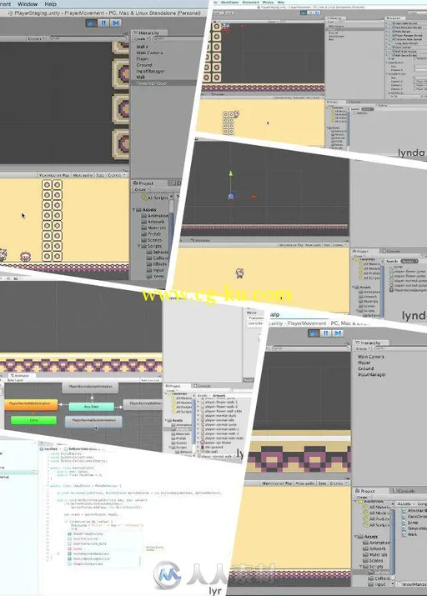Select the Wall object below InputManager
Viewport: 427px width, 596px height.
[141, 77]
